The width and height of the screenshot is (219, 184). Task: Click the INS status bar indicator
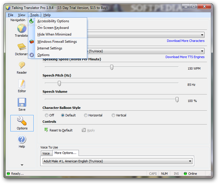click(x=176, y=174)
